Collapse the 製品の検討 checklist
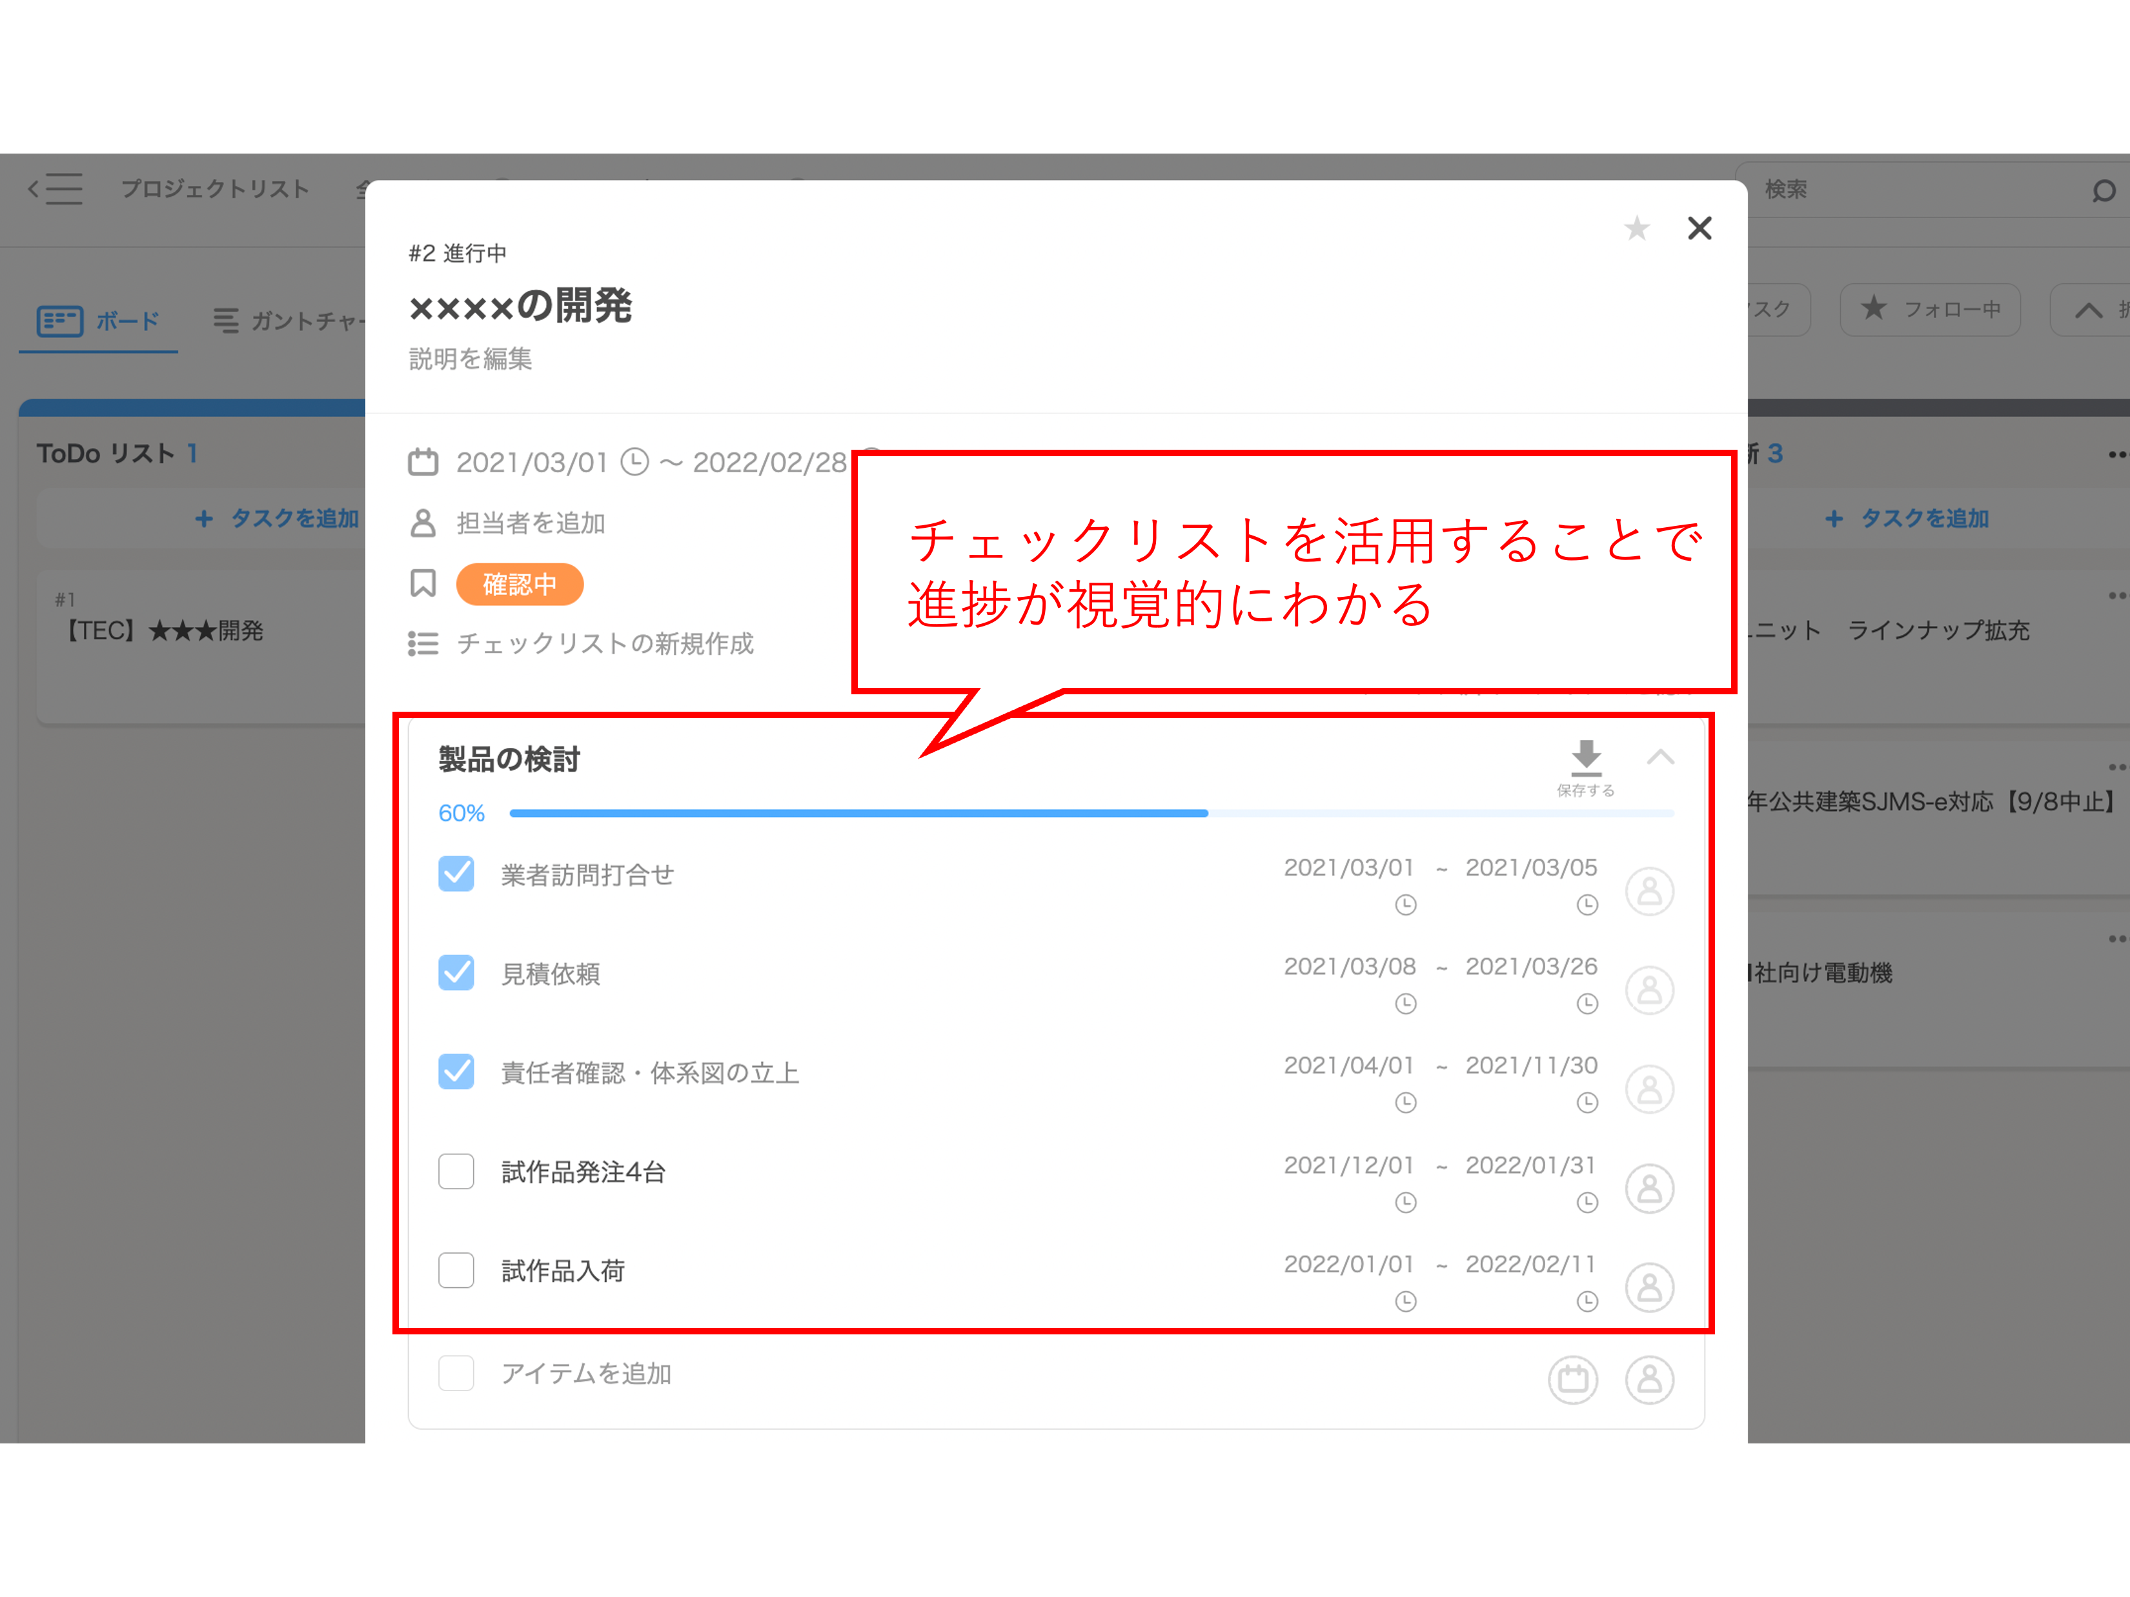 click(x=1660, y=757)
